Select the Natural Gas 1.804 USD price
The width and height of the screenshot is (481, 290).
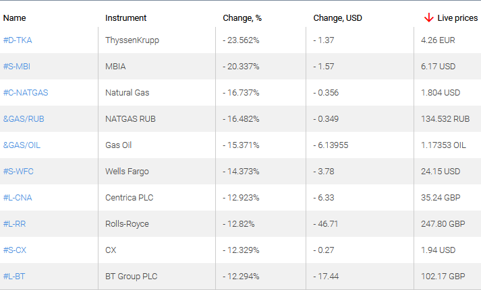point(439,93)
